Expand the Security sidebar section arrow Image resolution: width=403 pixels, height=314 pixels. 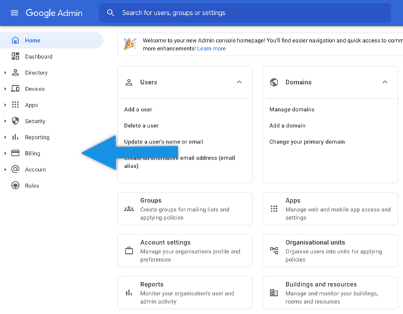point(5,121)
